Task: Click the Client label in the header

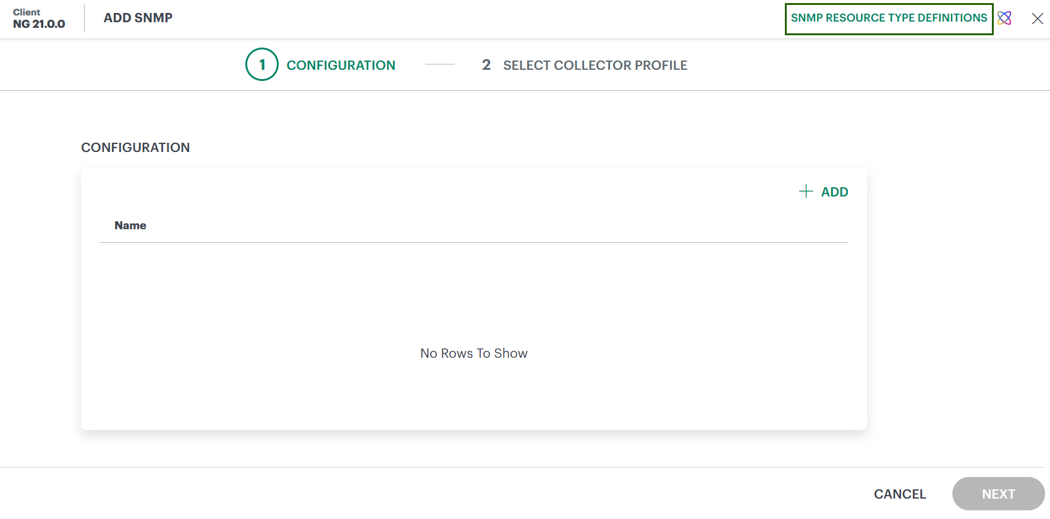Action: tap(27, 12)
